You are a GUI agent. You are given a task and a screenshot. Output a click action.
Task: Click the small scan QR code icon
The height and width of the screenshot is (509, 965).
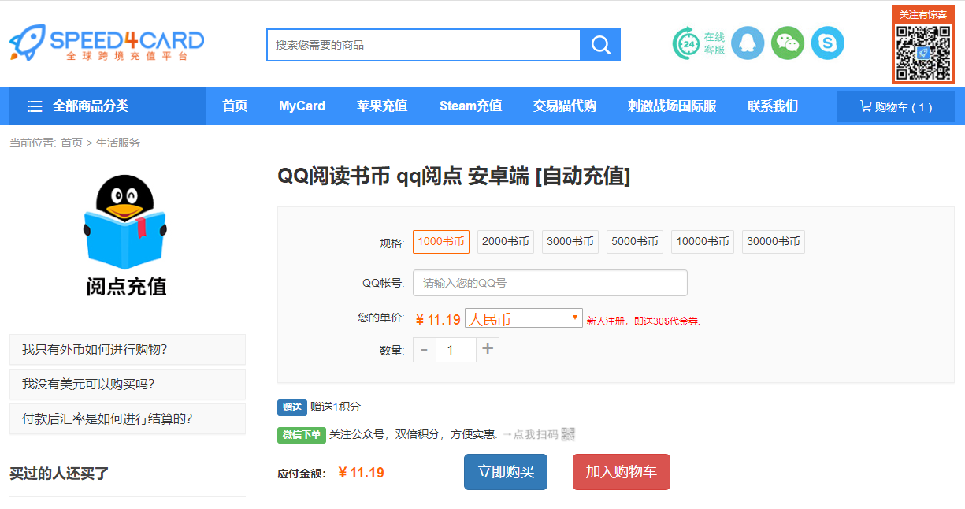(568, 434)
